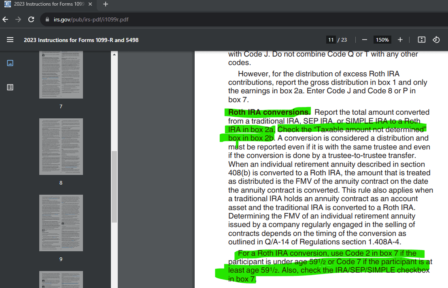Click the fit to page icon
Screen dimensions: 448x288
click(x=421, y=40)
